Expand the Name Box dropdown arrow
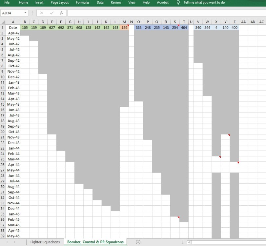This screenshot has width=266, height=246. point(25,13)
